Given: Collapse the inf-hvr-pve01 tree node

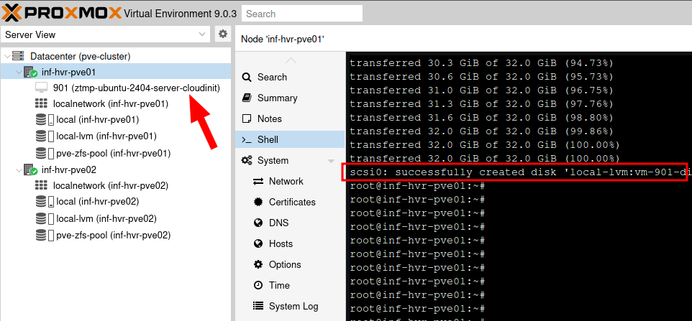Looking at the screenshot, I should pyautogui.click(x=19, y=72).
